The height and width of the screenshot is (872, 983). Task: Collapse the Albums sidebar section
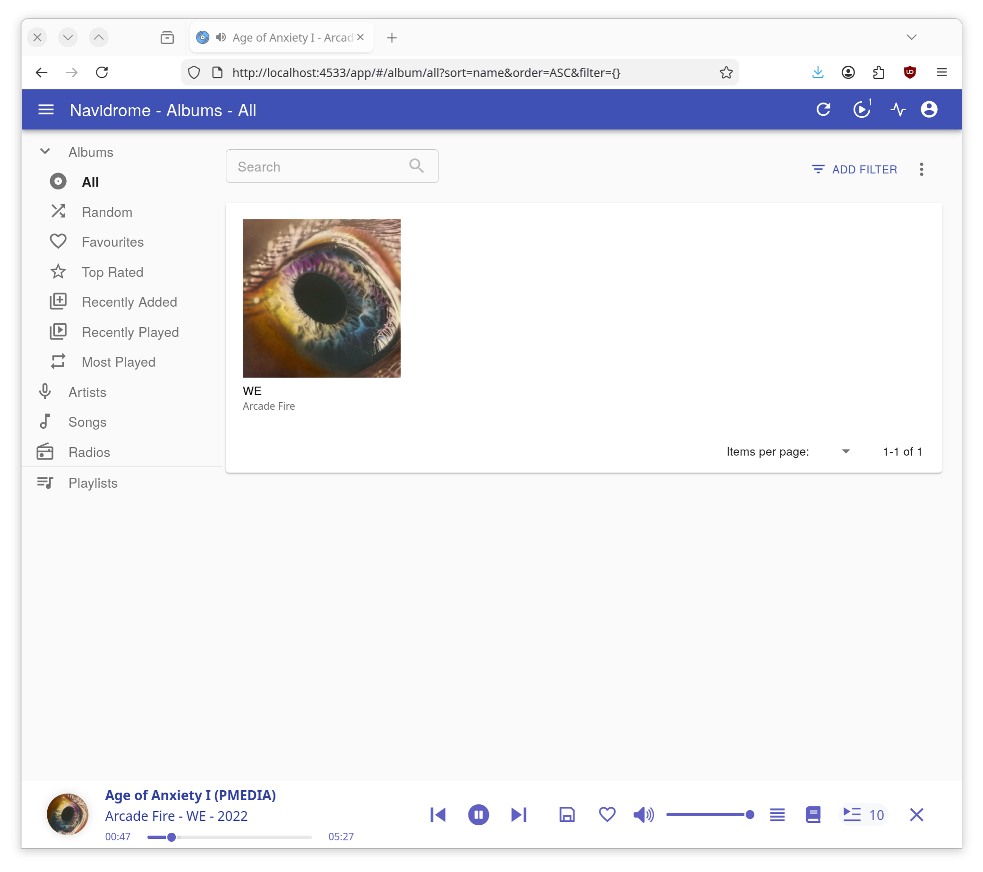45,152
